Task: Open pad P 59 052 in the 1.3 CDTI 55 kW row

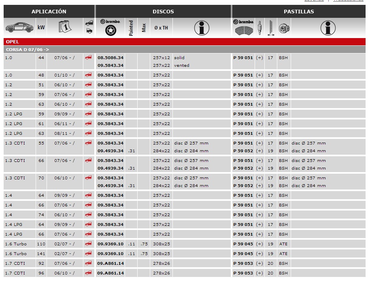Action: [x=243, y=151]
